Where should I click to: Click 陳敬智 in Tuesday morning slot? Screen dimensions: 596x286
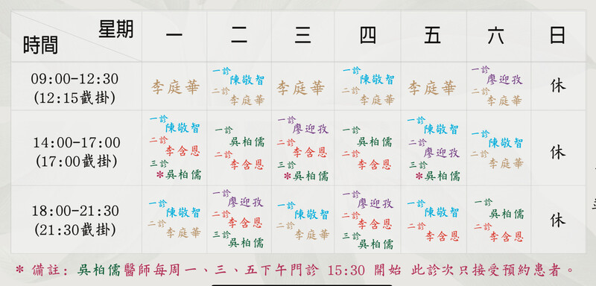tap(247, 80)
